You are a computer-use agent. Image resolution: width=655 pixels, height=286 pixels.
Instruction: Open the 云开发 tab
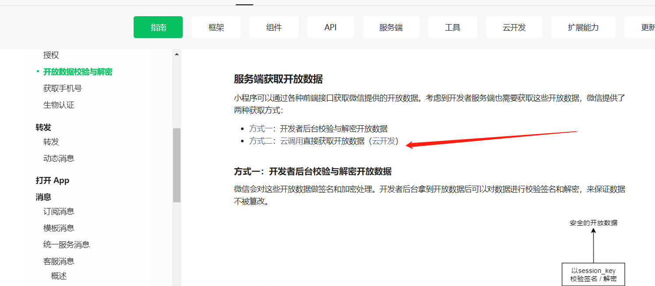(514, 27)
